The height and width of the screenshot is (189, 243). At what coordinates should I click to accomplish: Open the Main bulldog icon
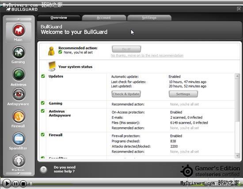pos(19,30)
